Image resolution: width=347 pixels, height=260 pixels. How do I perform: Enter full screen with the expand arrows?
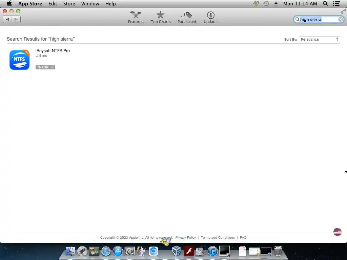coord(343,11)
